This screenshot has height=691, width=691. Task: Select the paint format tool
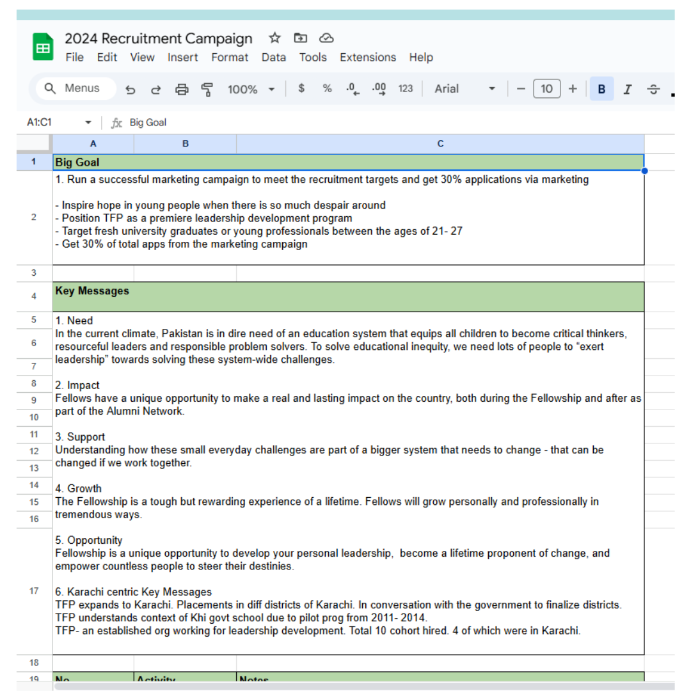click(x=207, y=90)
